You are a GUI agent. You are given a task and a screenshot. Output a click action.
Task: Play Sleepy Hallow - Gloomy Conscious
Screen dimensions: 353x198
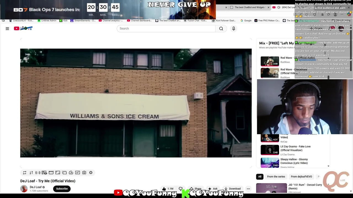coord(270,163)
